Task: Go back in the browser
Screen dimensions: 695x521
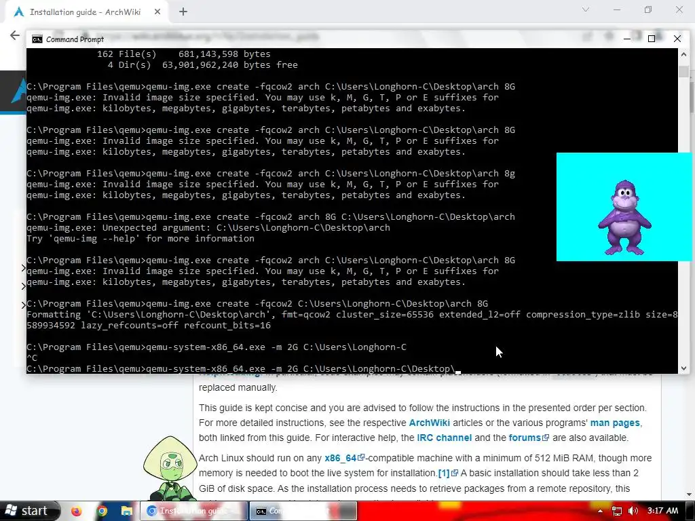Action: [x=15, y=35]
